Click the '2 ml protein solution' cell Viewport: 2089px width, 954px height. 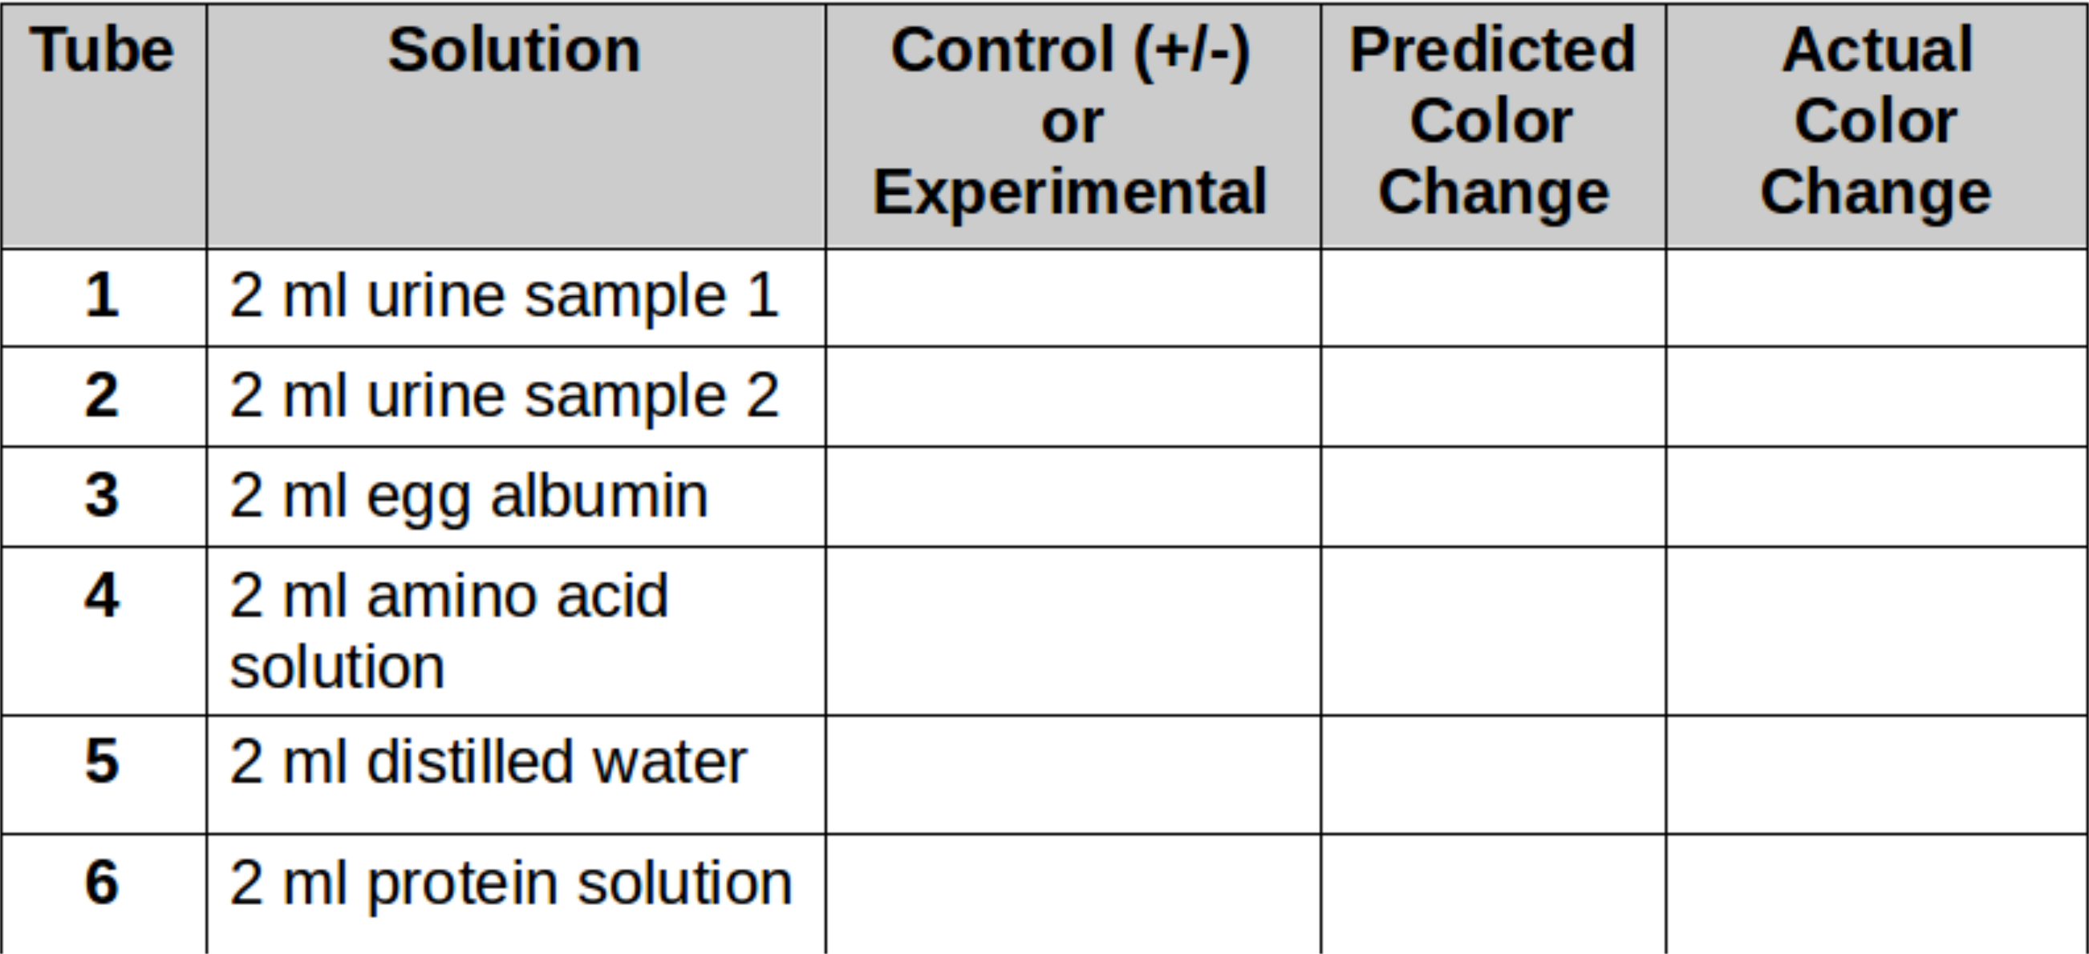(x=511, y=883)
